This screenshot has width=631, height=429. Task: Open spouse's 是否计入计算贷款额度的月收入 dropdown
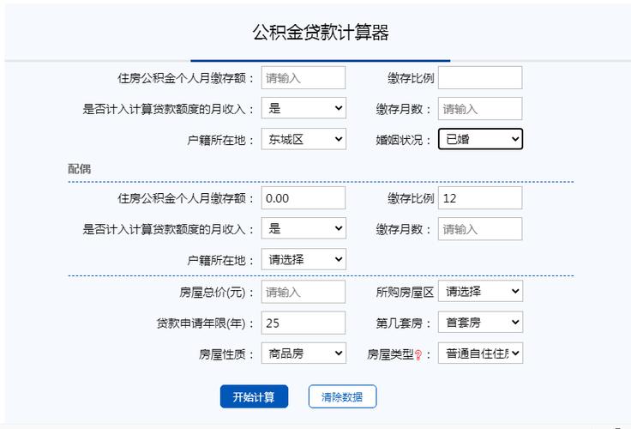tap(303, 228)
